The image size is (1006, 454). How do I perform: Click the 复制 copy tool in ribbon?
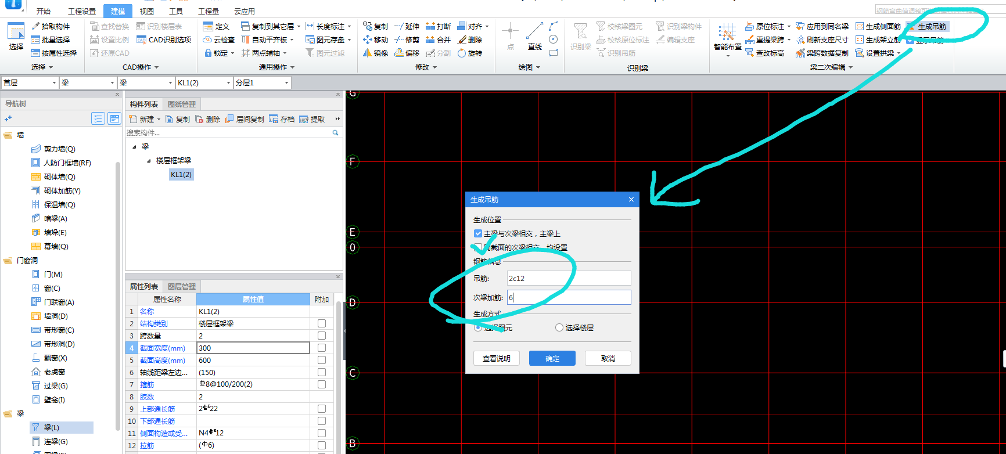point(375,26)
